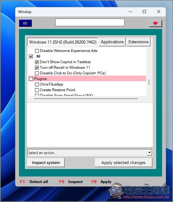The image size is (173, 202).
Task: Maximize the Winslop window
Action: (x=144, y=12)
